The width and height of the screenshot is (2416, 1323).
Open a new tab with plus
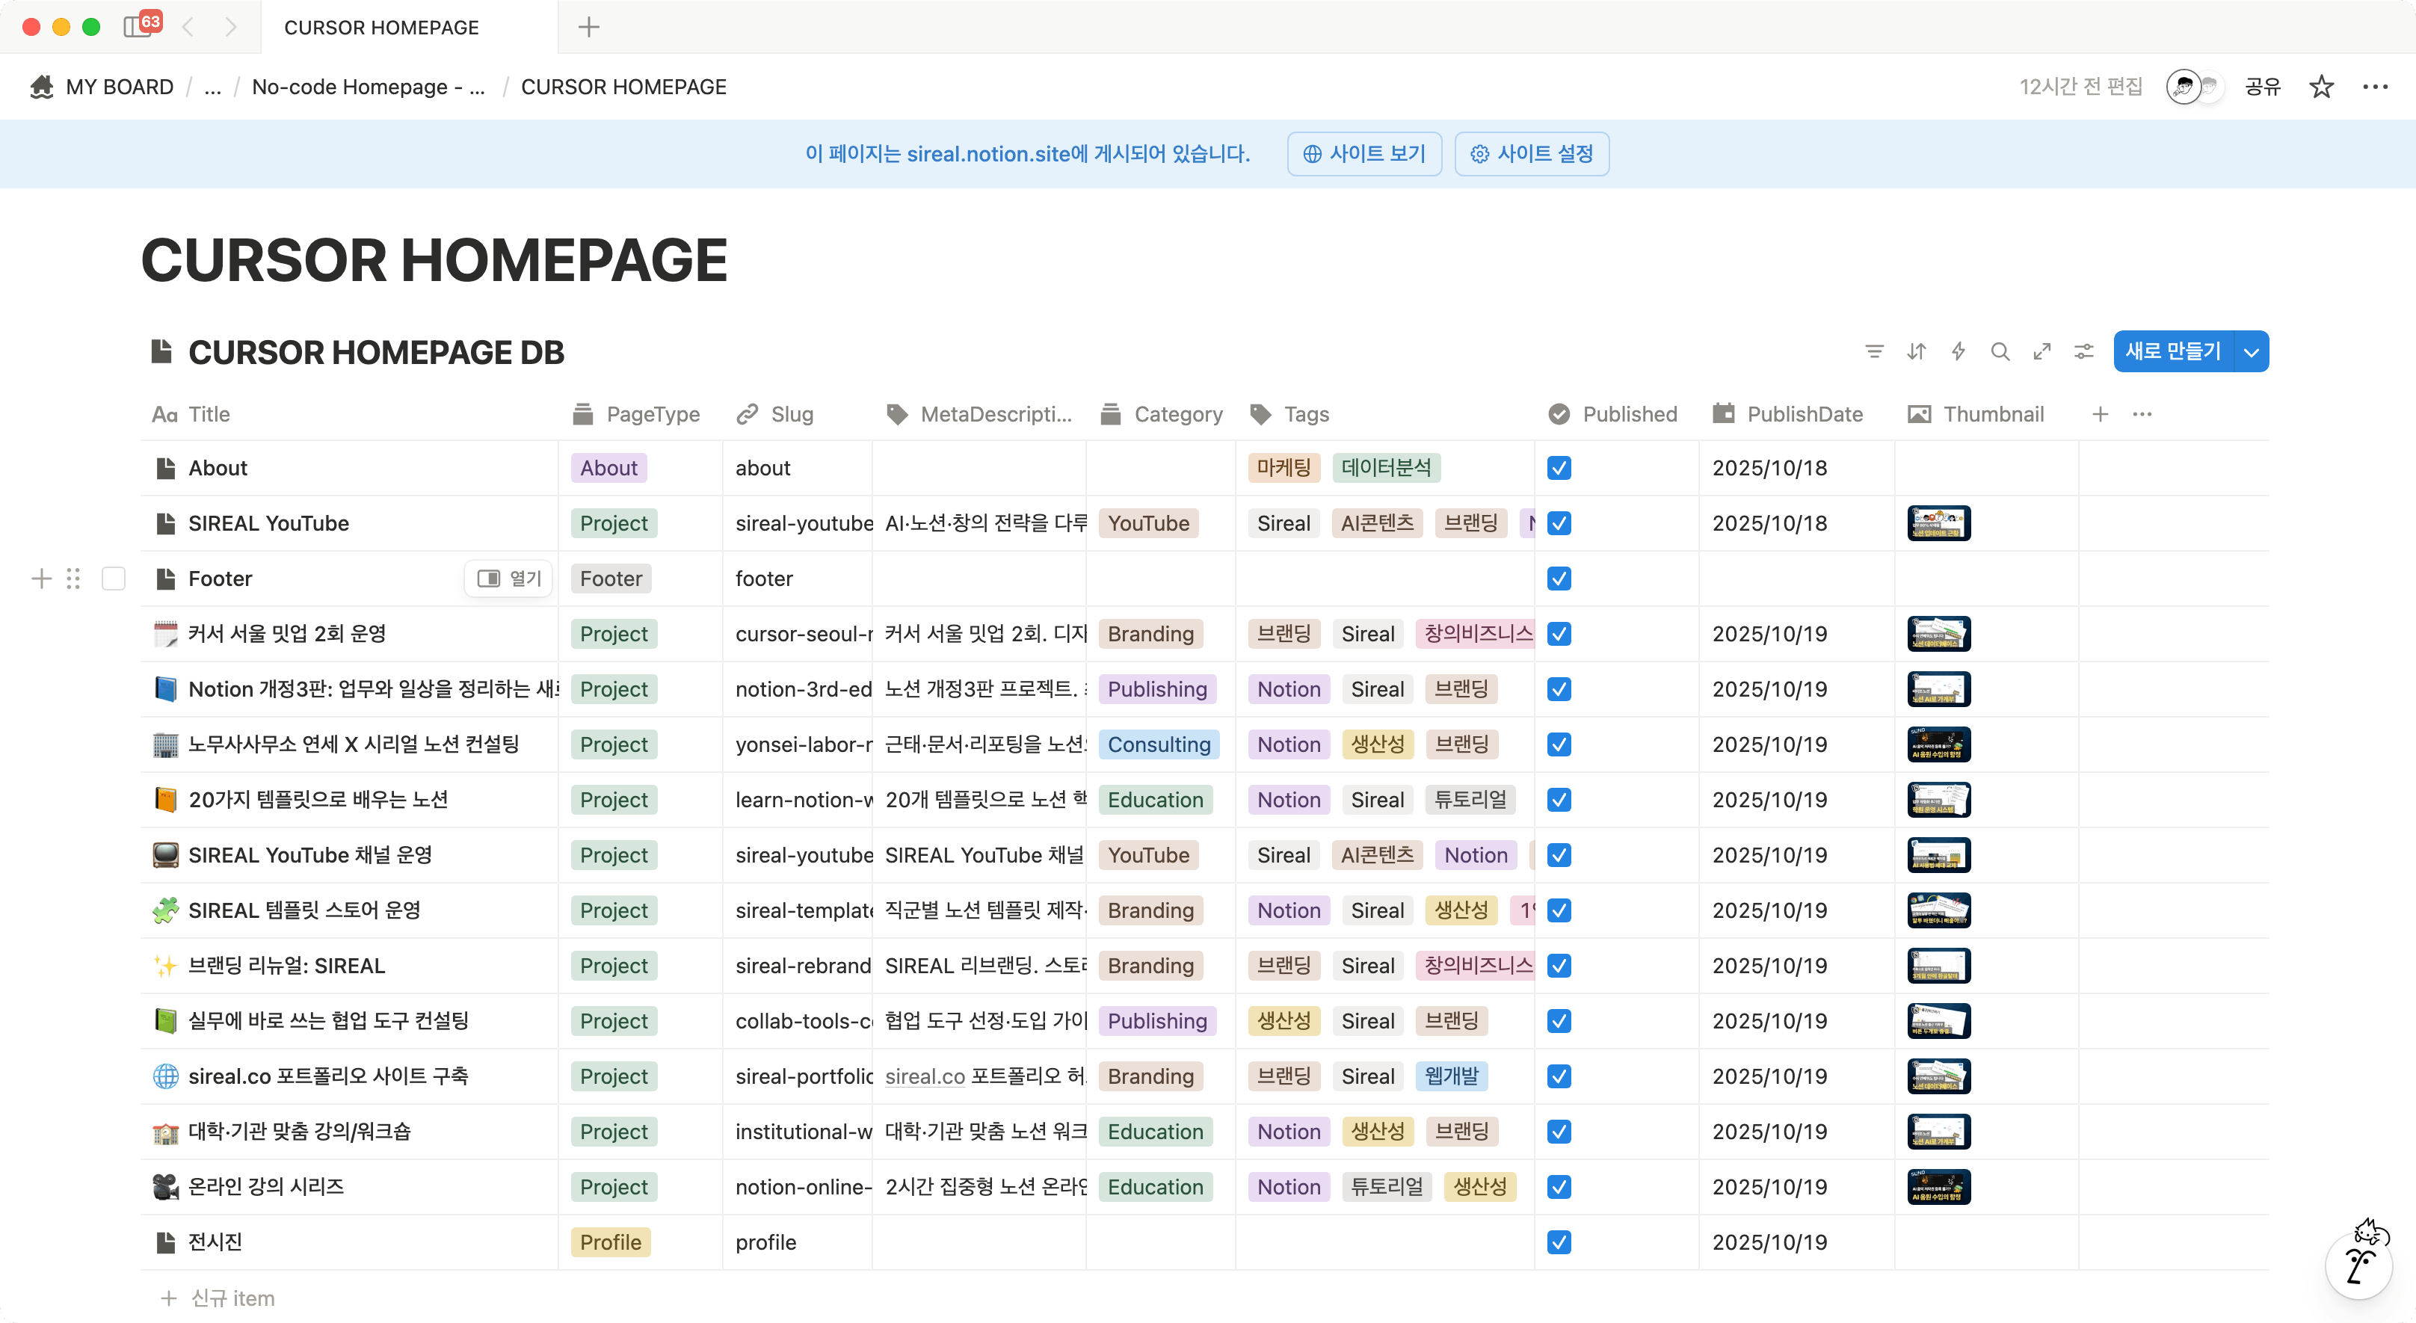(x=588, y=27)
